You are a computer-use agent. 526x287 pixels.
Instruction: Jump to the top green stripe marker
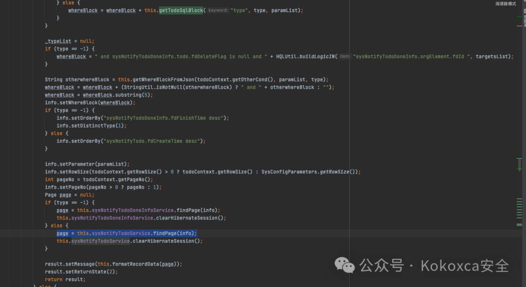pyautogui.click(x=520, y=17)
